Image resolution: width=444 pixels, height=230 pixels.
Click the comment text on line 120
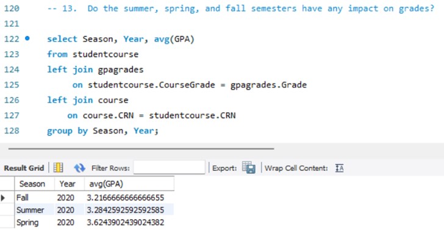(x=241, y=9)
